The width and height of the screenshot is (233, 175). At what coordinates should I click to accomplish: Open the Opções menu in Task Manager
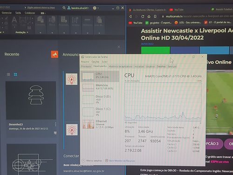(96, 62)
